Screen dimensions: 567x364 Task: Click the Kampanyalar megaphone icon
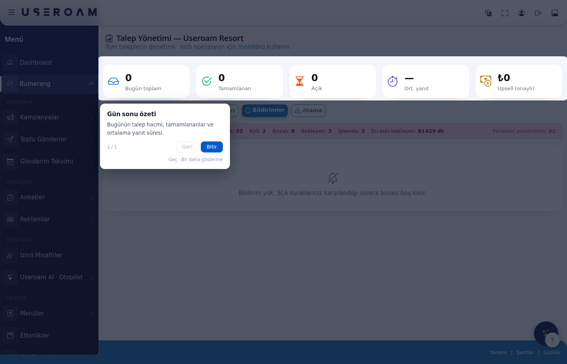[10, 117]
